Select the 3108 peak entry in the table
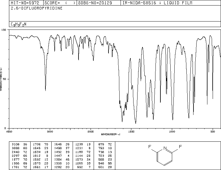Screen dimensions: 221x170 tap(19, 144)
